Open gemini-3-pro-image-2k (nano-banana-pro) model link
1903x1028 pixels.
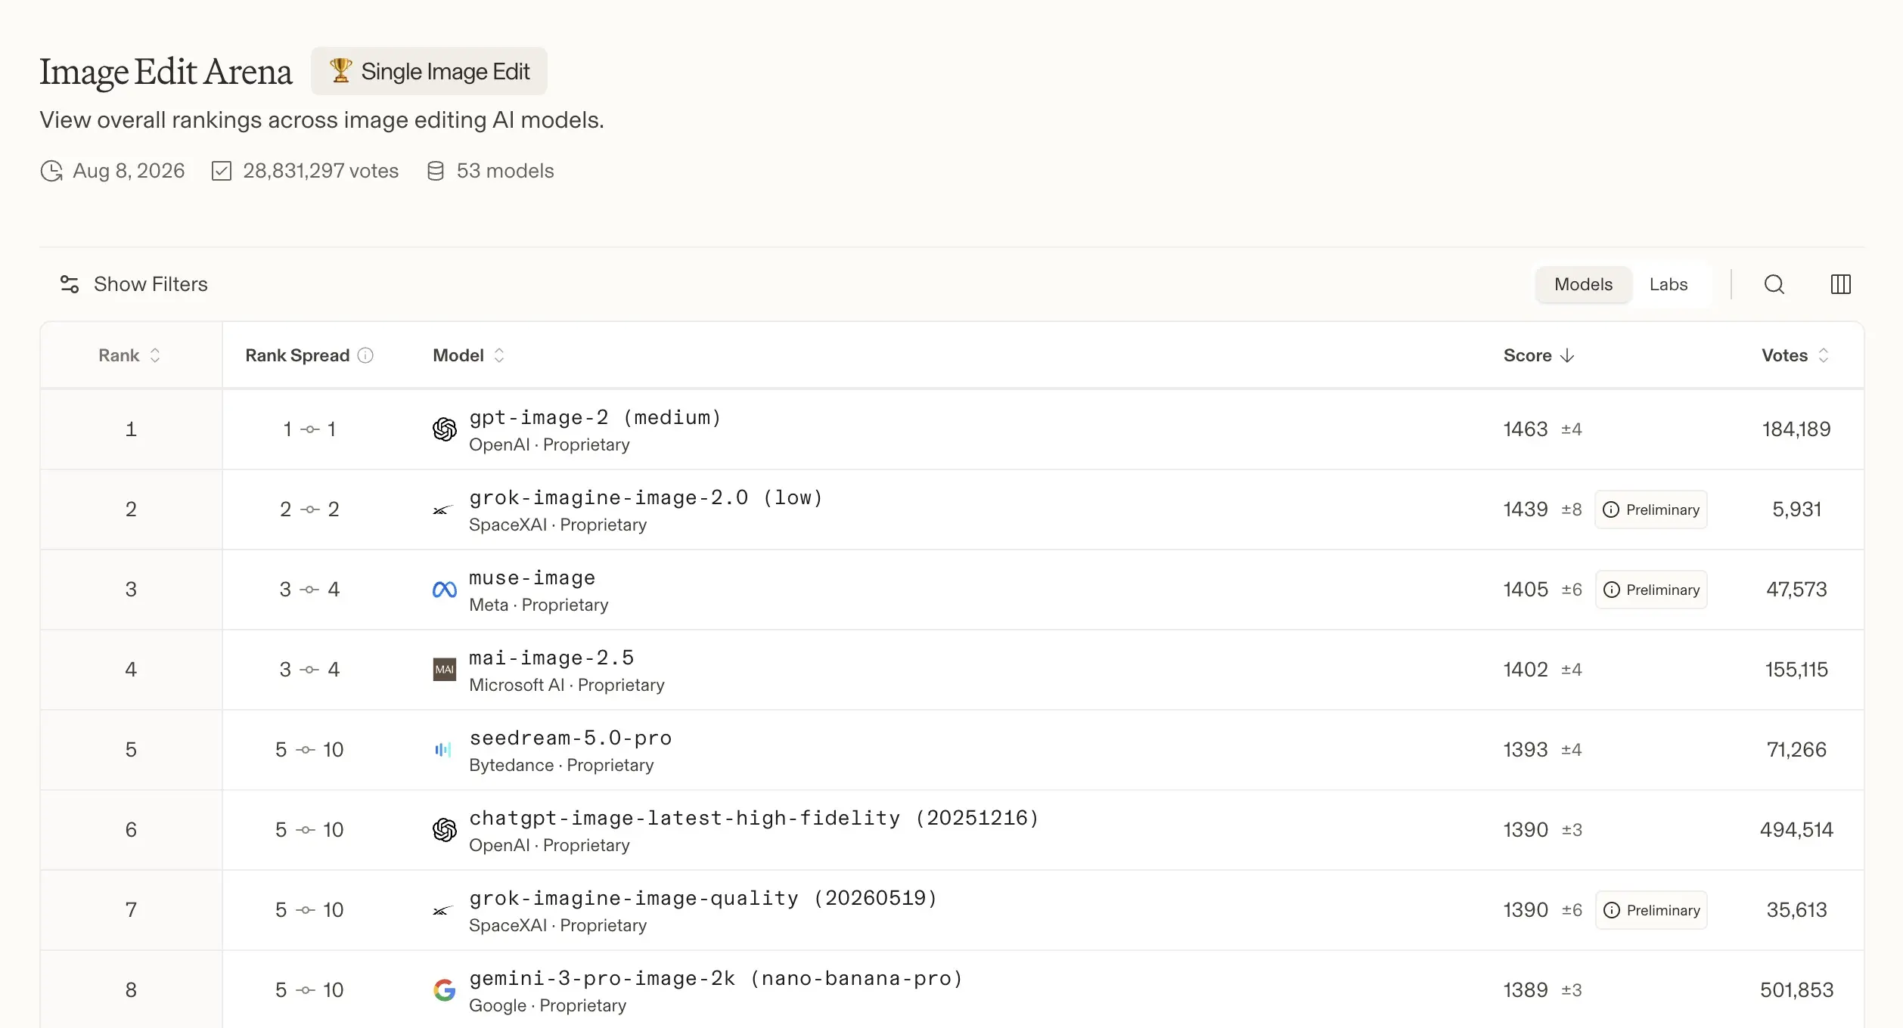[x=716, y=978]
